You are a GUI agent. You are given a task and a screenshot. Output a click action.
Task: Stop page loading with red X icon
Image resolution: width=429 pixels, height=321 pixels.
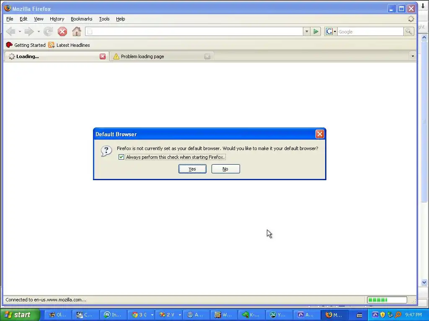[x=62, y=32]
